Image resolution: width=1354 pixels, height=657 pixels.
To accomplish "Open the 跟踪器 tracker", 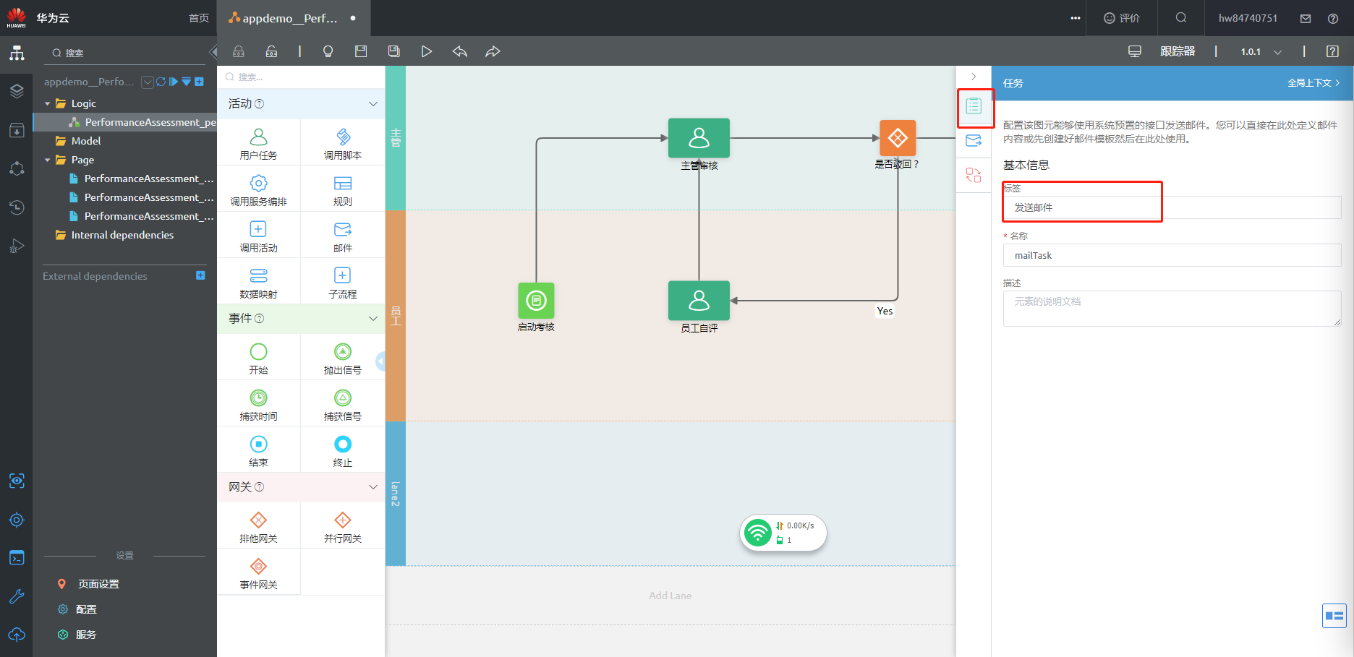I will [x=1178, y=51].
